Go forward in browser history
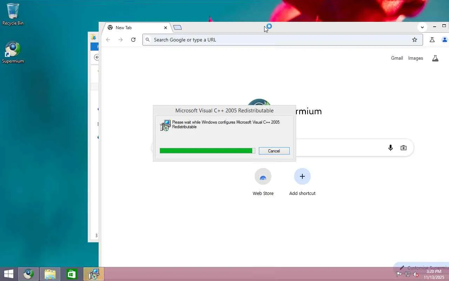The height and width of the screenshot is (281, 449). 121,40
